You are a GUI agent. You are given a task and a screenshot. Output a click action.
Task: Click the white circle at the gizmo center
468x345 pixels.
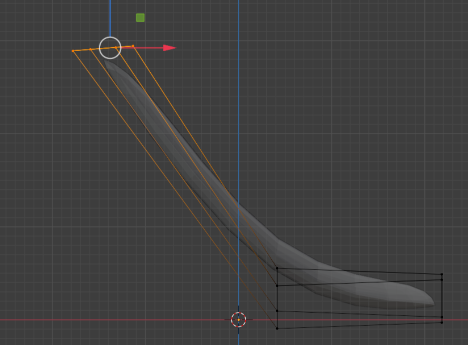pyautogui.click(x=110, y=47)
